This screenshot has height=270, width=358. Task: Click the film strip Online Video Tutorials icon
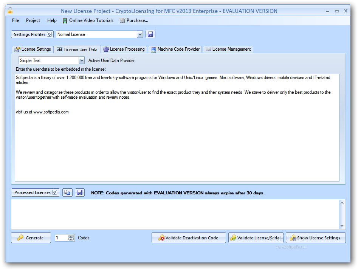(65, 20)
